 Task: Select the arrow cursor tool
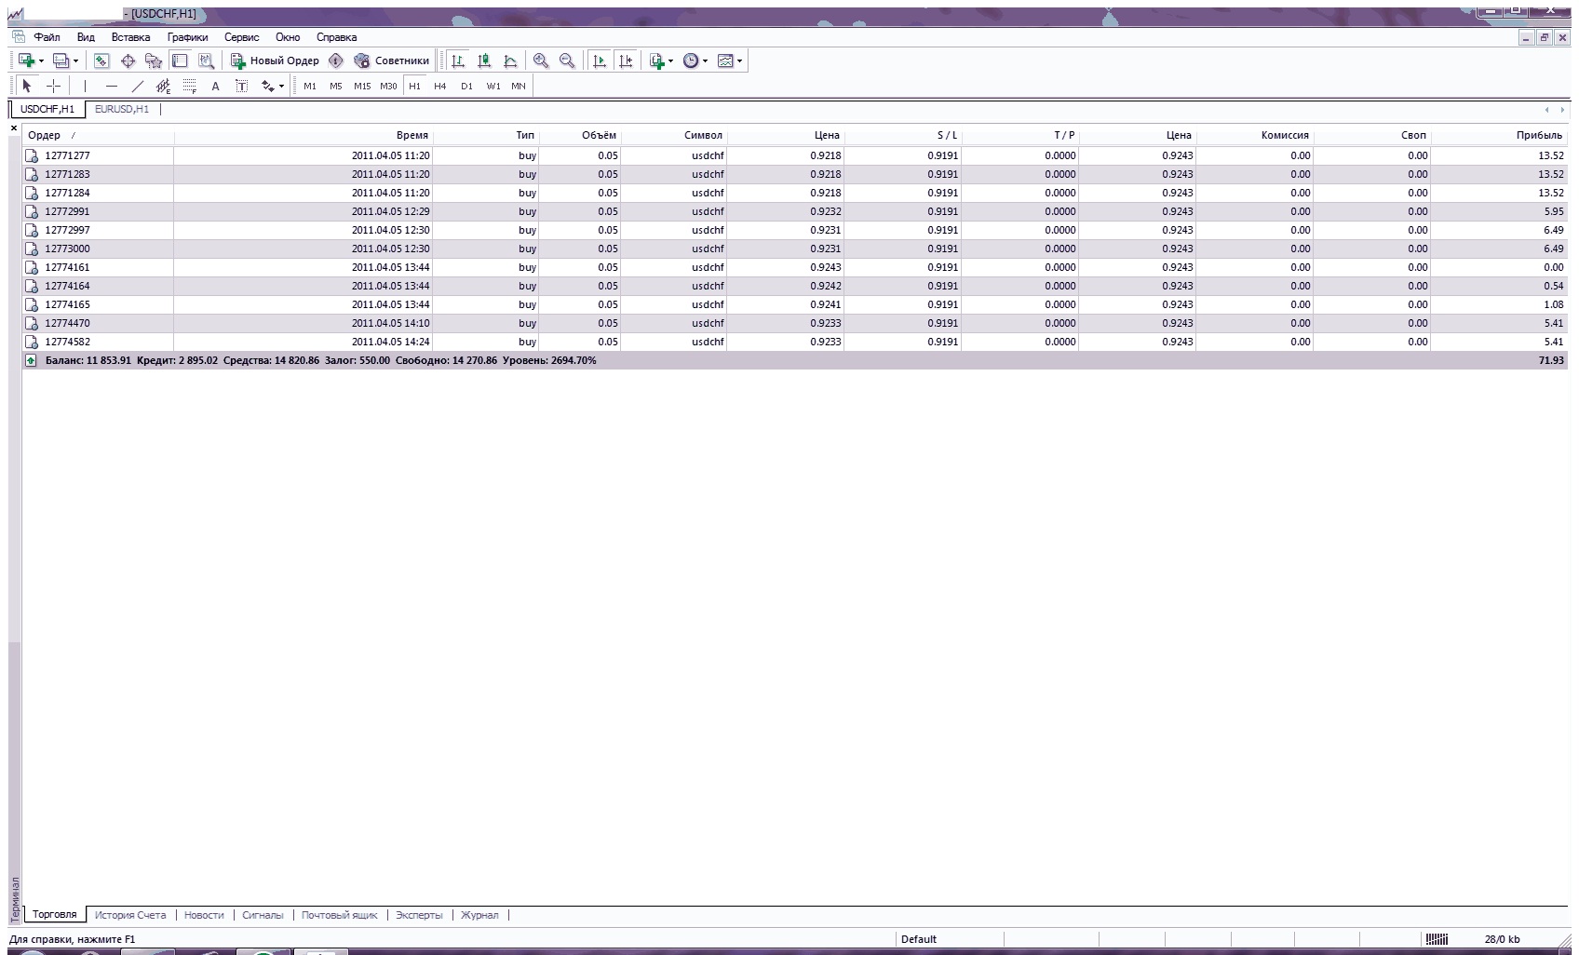27,86
